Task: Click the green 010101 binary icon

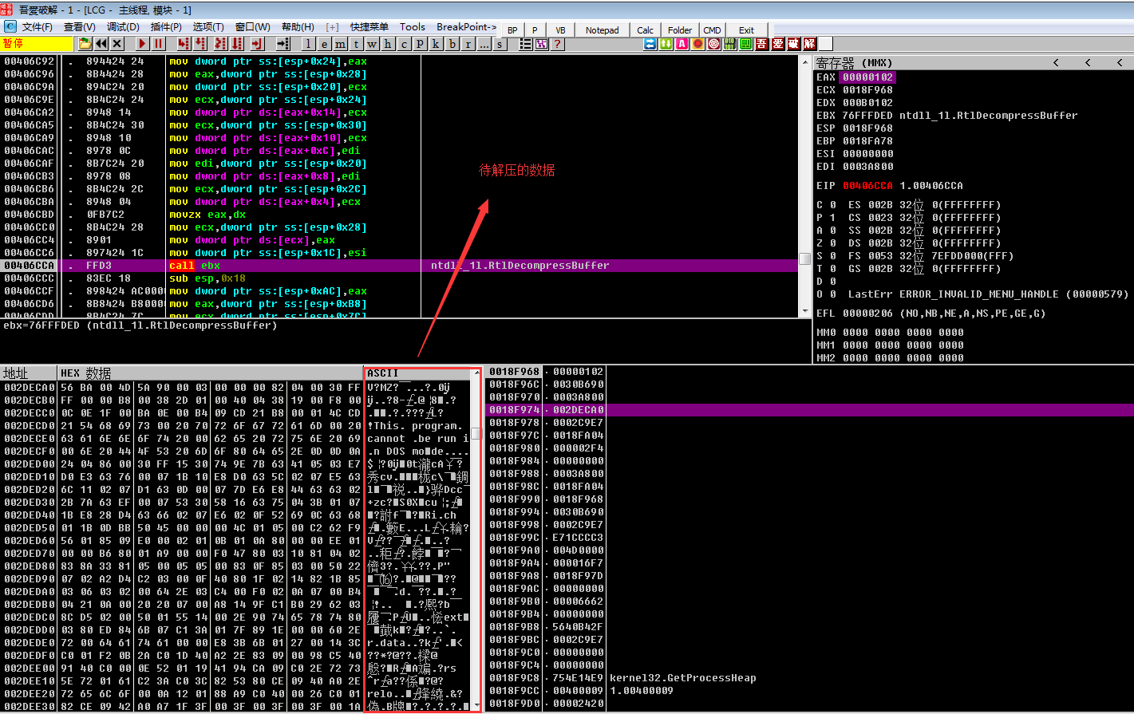Action: 729,44
